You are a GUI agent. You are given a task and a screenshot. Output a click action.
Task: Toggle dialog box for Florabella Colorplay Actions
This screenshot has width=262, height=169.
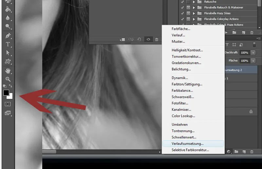188,19
